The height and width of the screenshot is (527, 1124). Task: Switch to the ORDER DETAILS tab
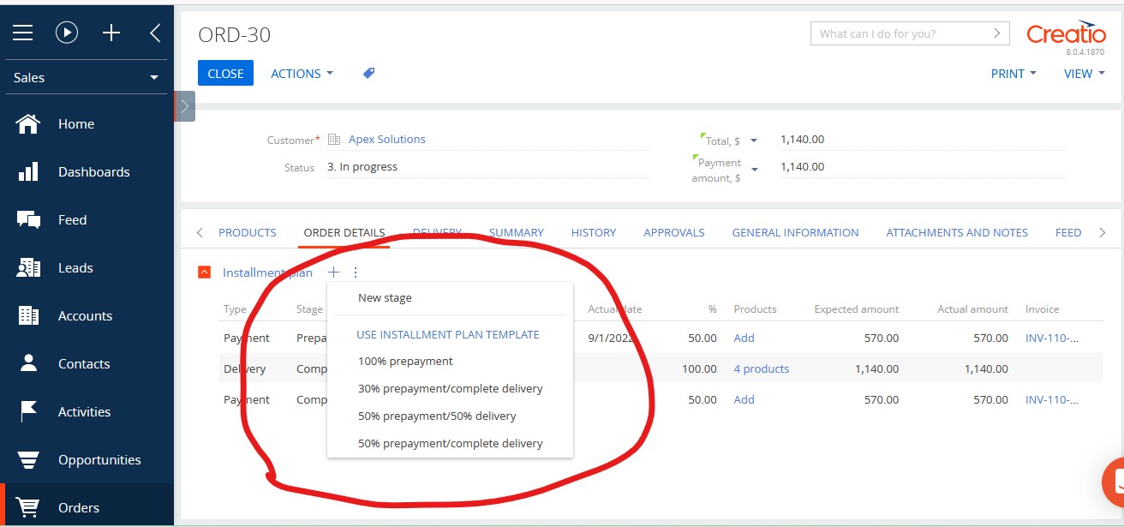(344, 232)
